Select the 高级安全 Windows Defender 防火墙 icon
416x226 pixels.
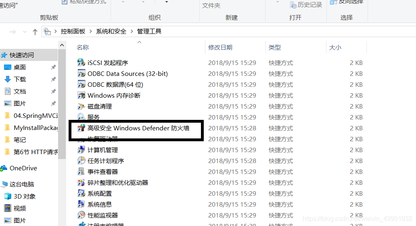click(81, 128)
